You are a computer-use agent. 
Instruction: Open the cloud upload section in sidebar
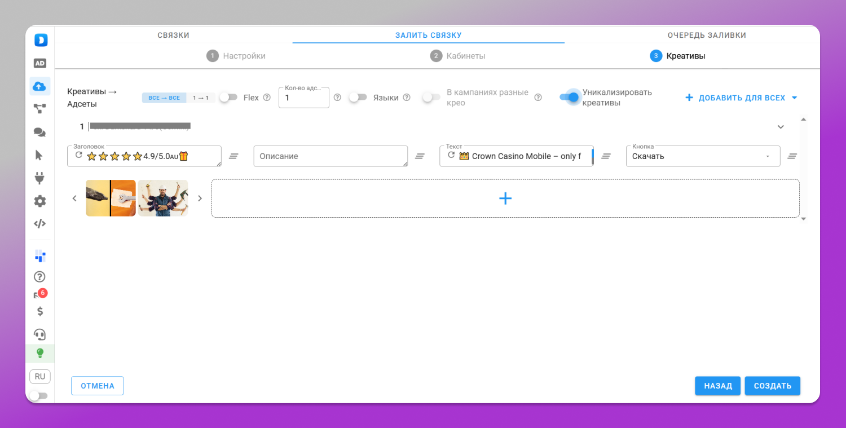pos(40,86)
